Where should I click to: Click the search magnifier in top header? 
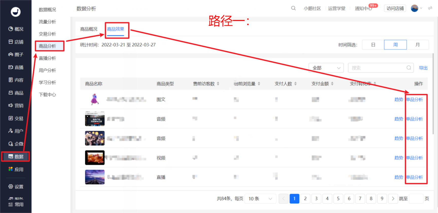(x=293, y=8)
